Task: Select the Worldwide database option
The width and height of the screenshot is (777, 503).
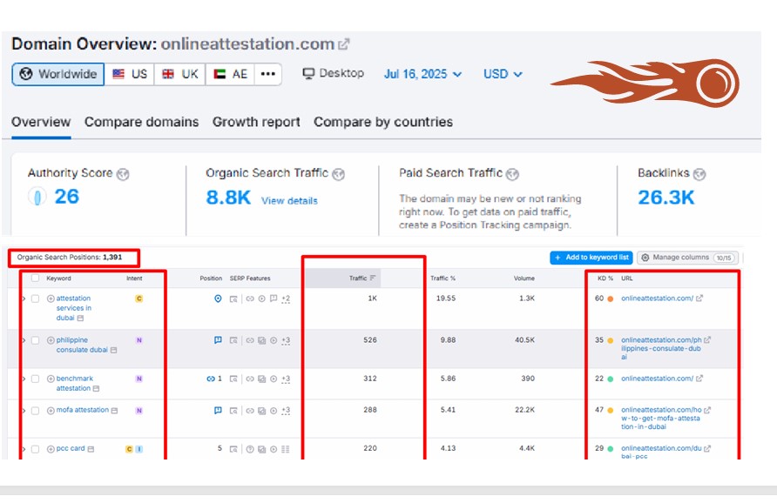Action: coord(58,74)
